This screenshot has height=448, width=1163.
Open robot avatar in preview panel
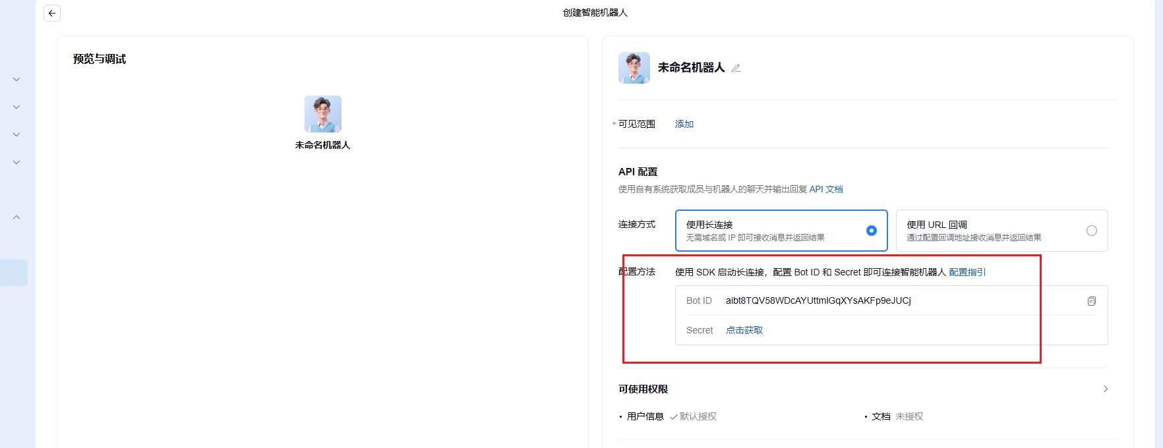323,114
